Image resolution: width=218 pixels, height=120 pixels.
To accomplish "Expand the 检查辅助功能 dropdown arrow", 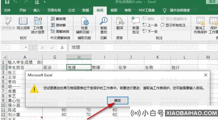I will (91, 32).
